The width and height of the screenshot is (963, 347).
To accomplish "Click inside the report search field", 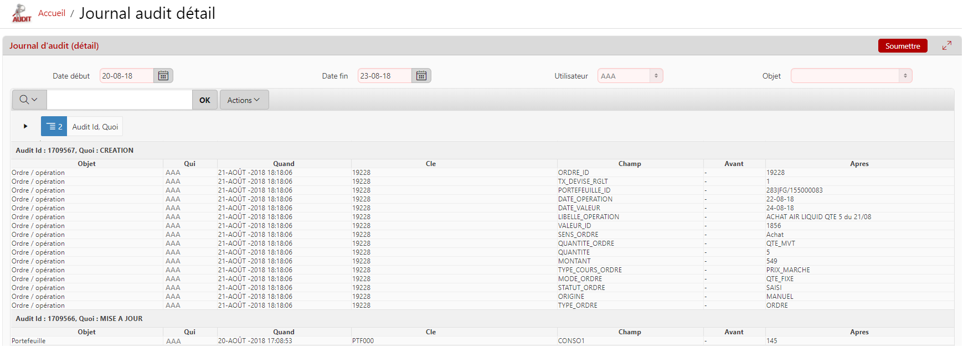I will (x=119, y=100).
